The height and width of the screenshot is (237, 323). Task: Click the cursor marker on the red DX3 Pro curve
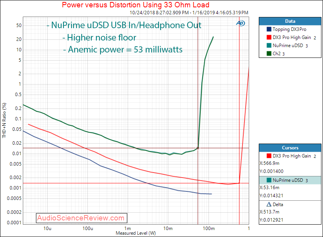[239, 183]
